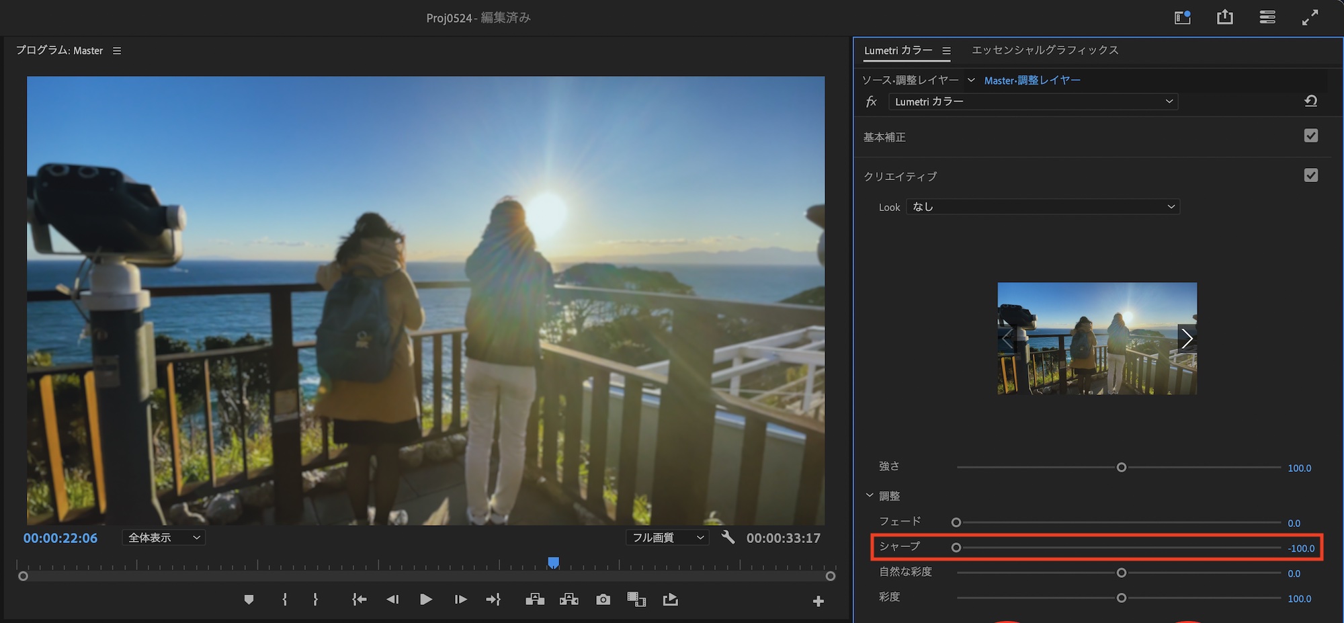This screenshot has width=1344, height=623.
Task: Step back one frame
Action: (393, 599)
